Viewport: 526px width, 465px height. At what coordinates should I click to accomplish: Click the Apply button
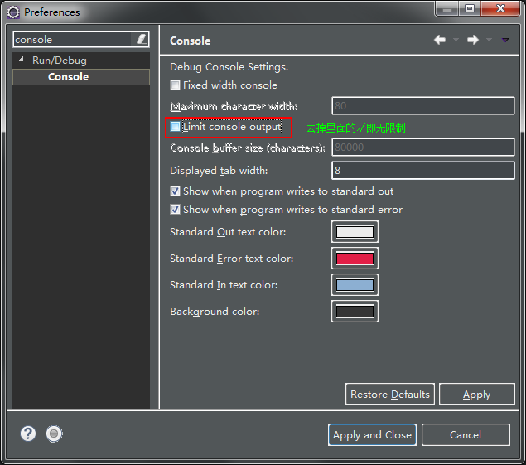click(476, 395)
